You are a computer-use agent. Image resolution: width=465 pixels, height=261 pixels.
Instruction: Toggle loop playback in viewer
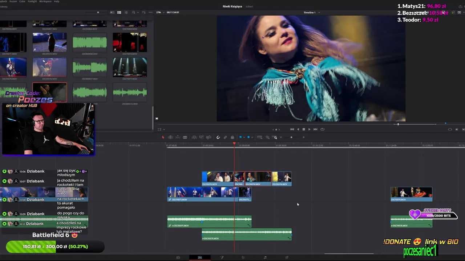pos(322,129)
